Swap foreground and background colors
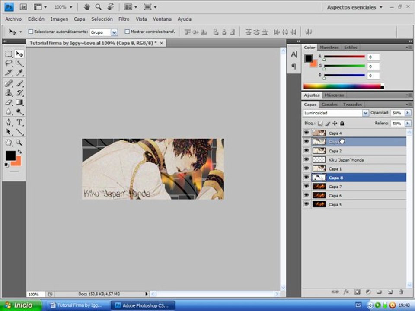Screen dimensions: 415x311 (19, 152)
